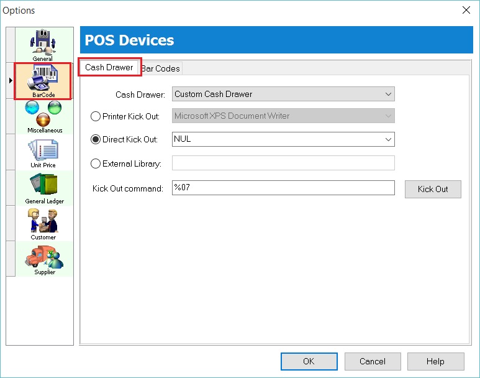Viewport: 480px width, 378px height.
Task: Switch to the Cash Drawer tab
Action: click(109, 67)
